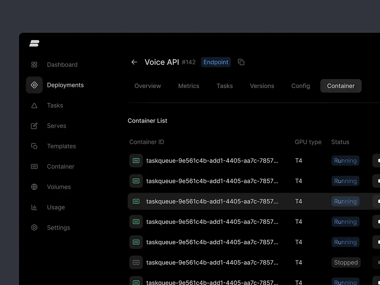Click the Templates icon in sidebar

pyautogui.click(x=34, y=146)
